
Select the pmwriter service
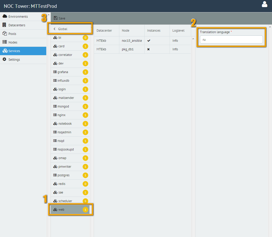tap(70, 166)
